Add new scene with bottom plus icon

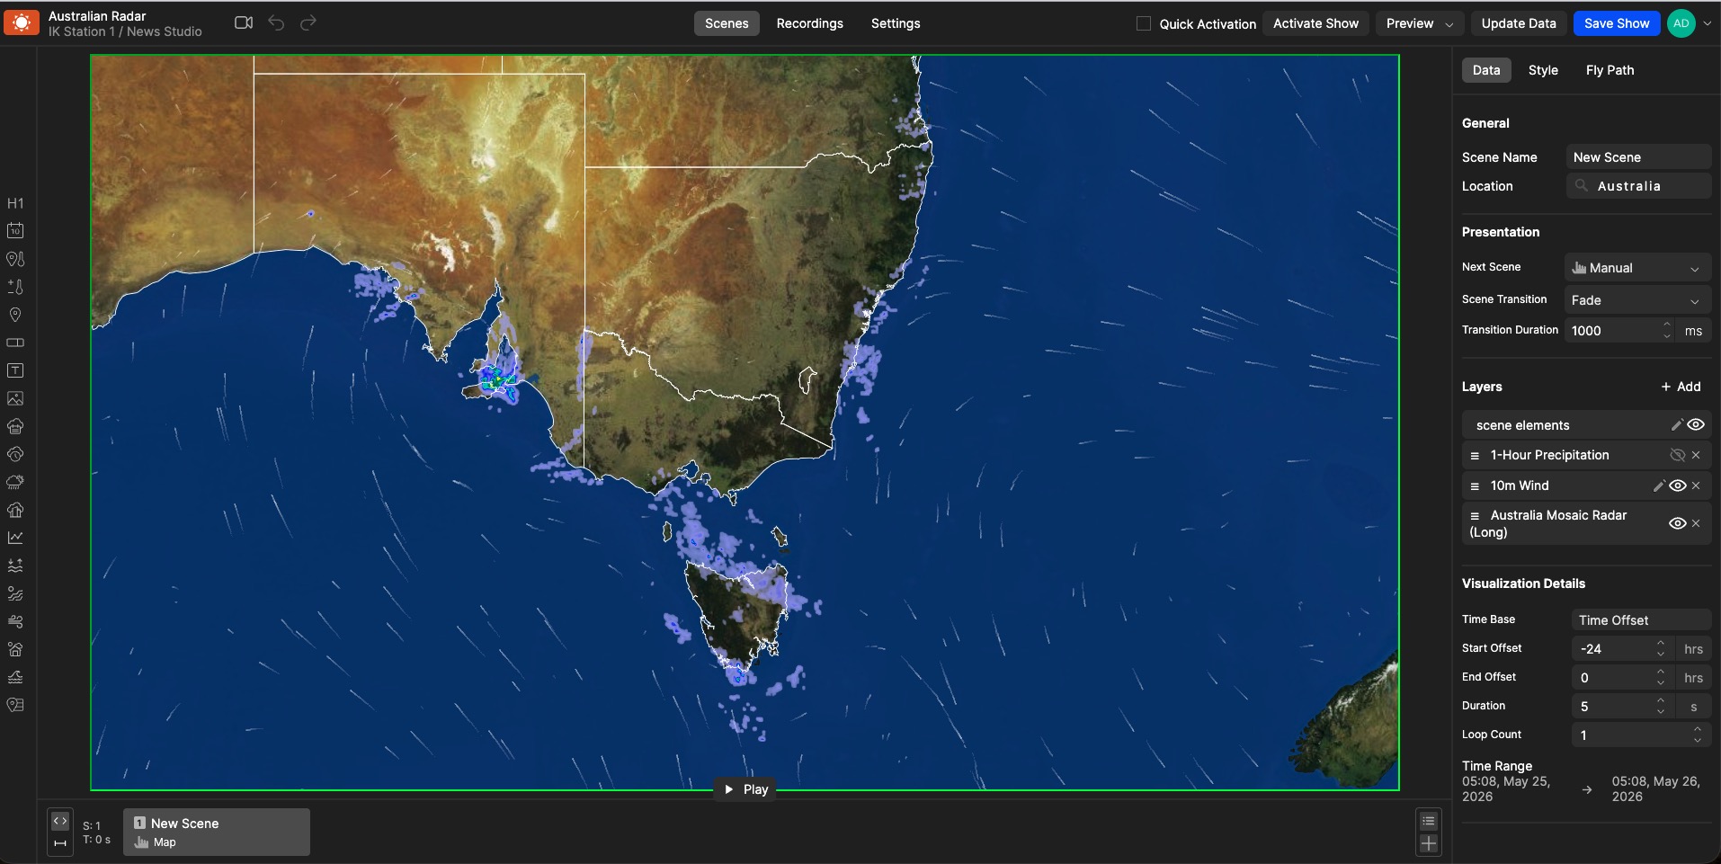click(1429, 843)
